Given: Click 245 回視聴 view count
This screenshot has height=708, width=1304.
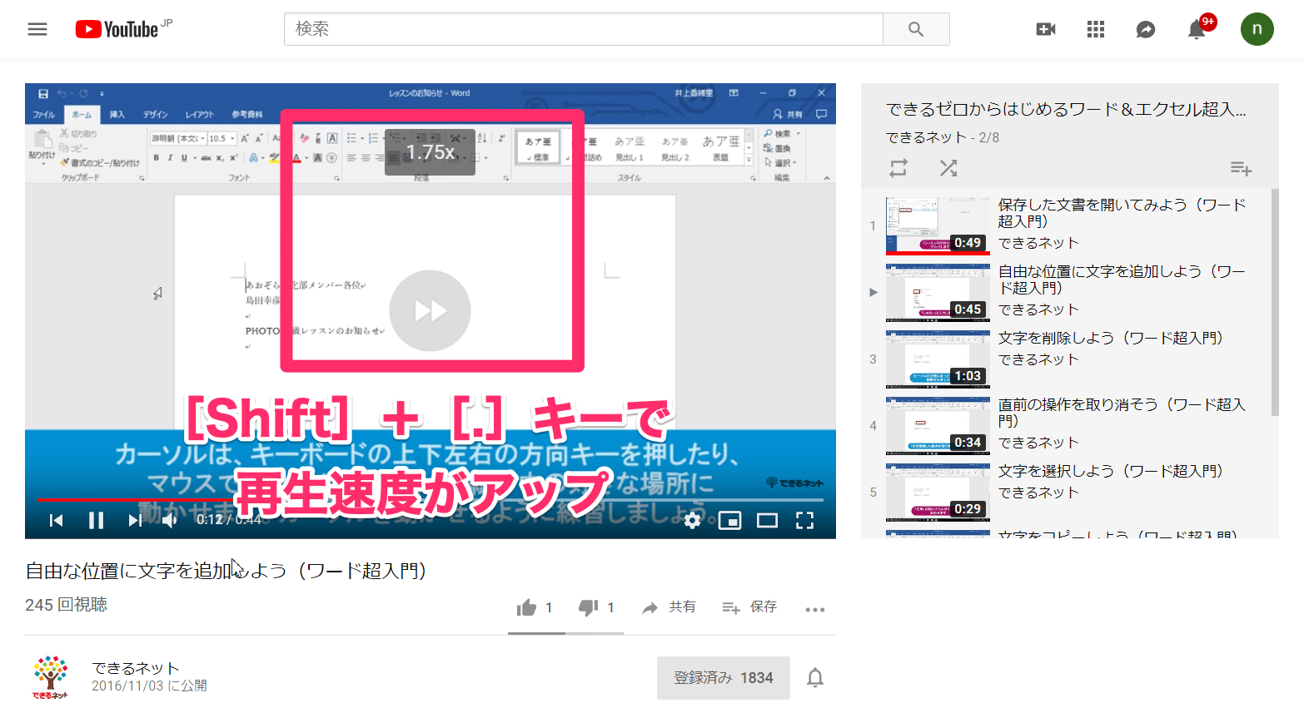Looking at the screenshot, I should pos(66,605).
